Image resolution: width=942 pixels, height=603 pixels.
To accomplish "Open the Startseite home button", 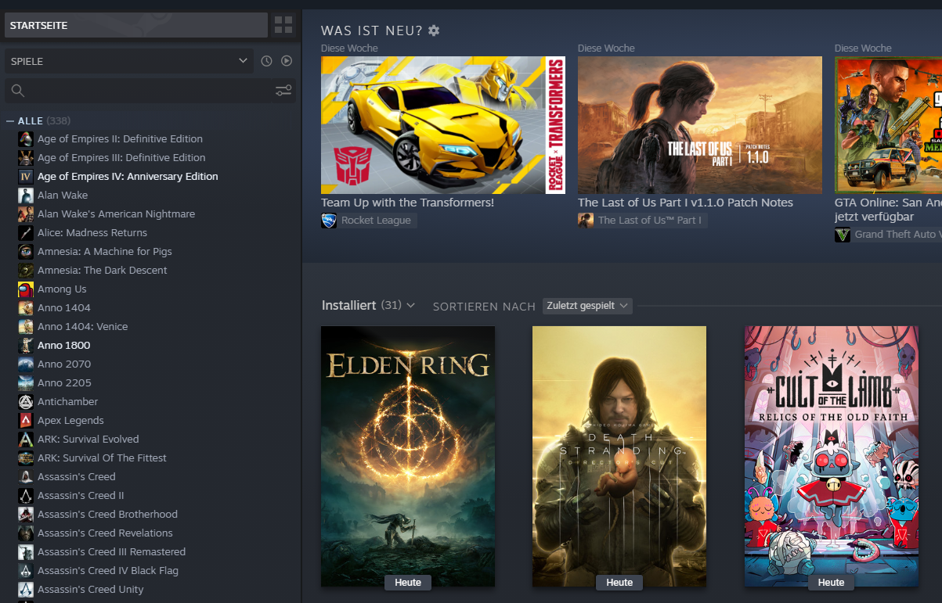I will (136, 25).
